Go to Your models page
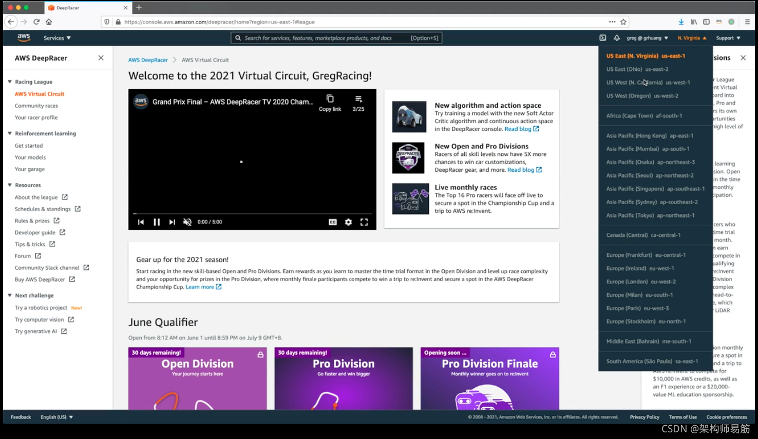758x439 pixels. (30, 157)
